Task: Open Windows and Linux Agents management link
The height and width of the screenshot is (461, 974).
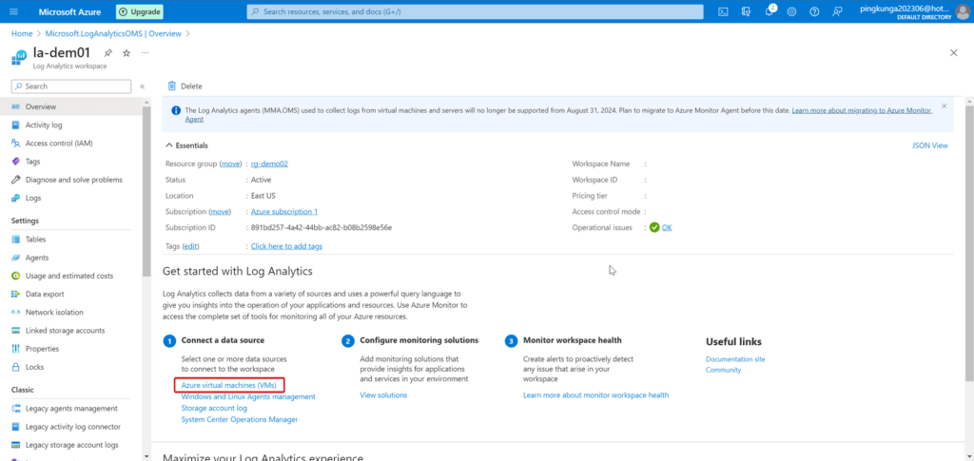Action: (248, 396)
